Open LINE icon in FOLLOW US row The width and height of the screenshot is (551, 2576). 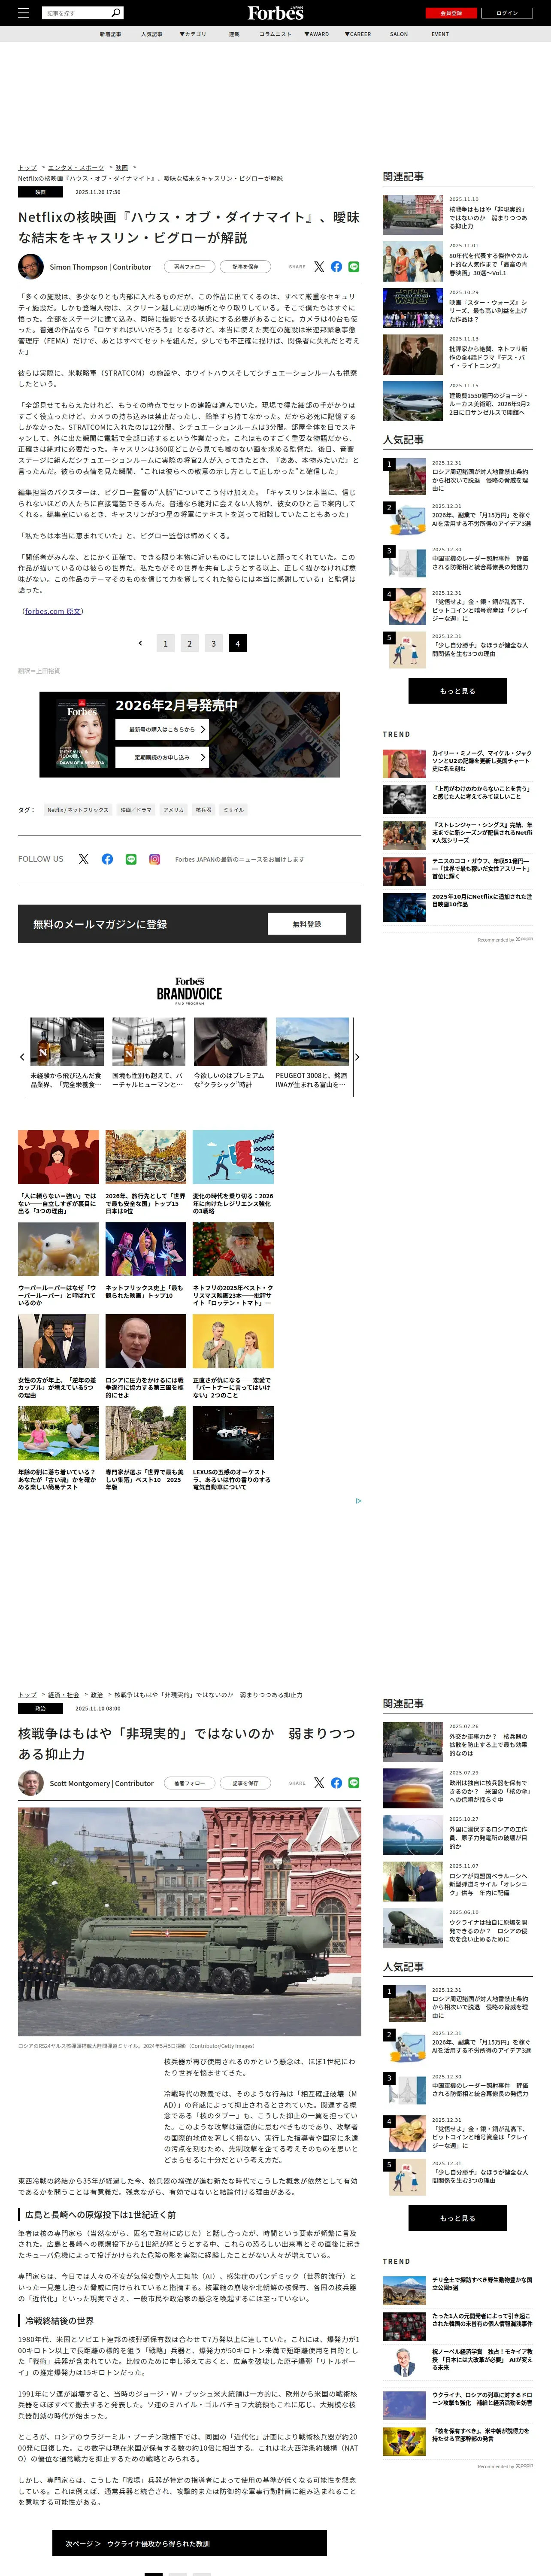(x=131, y=859)
